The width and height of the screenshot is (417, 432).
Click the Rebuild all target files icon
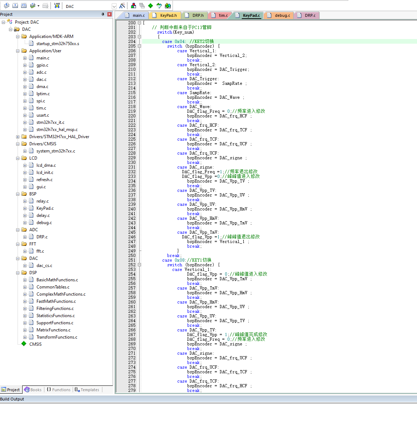24,6
